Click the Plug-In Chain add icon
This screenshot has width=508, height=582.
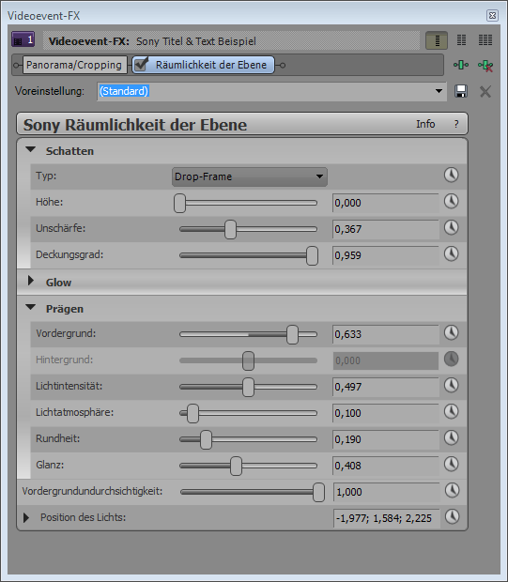pyautogui.click(x=461, y=66)
